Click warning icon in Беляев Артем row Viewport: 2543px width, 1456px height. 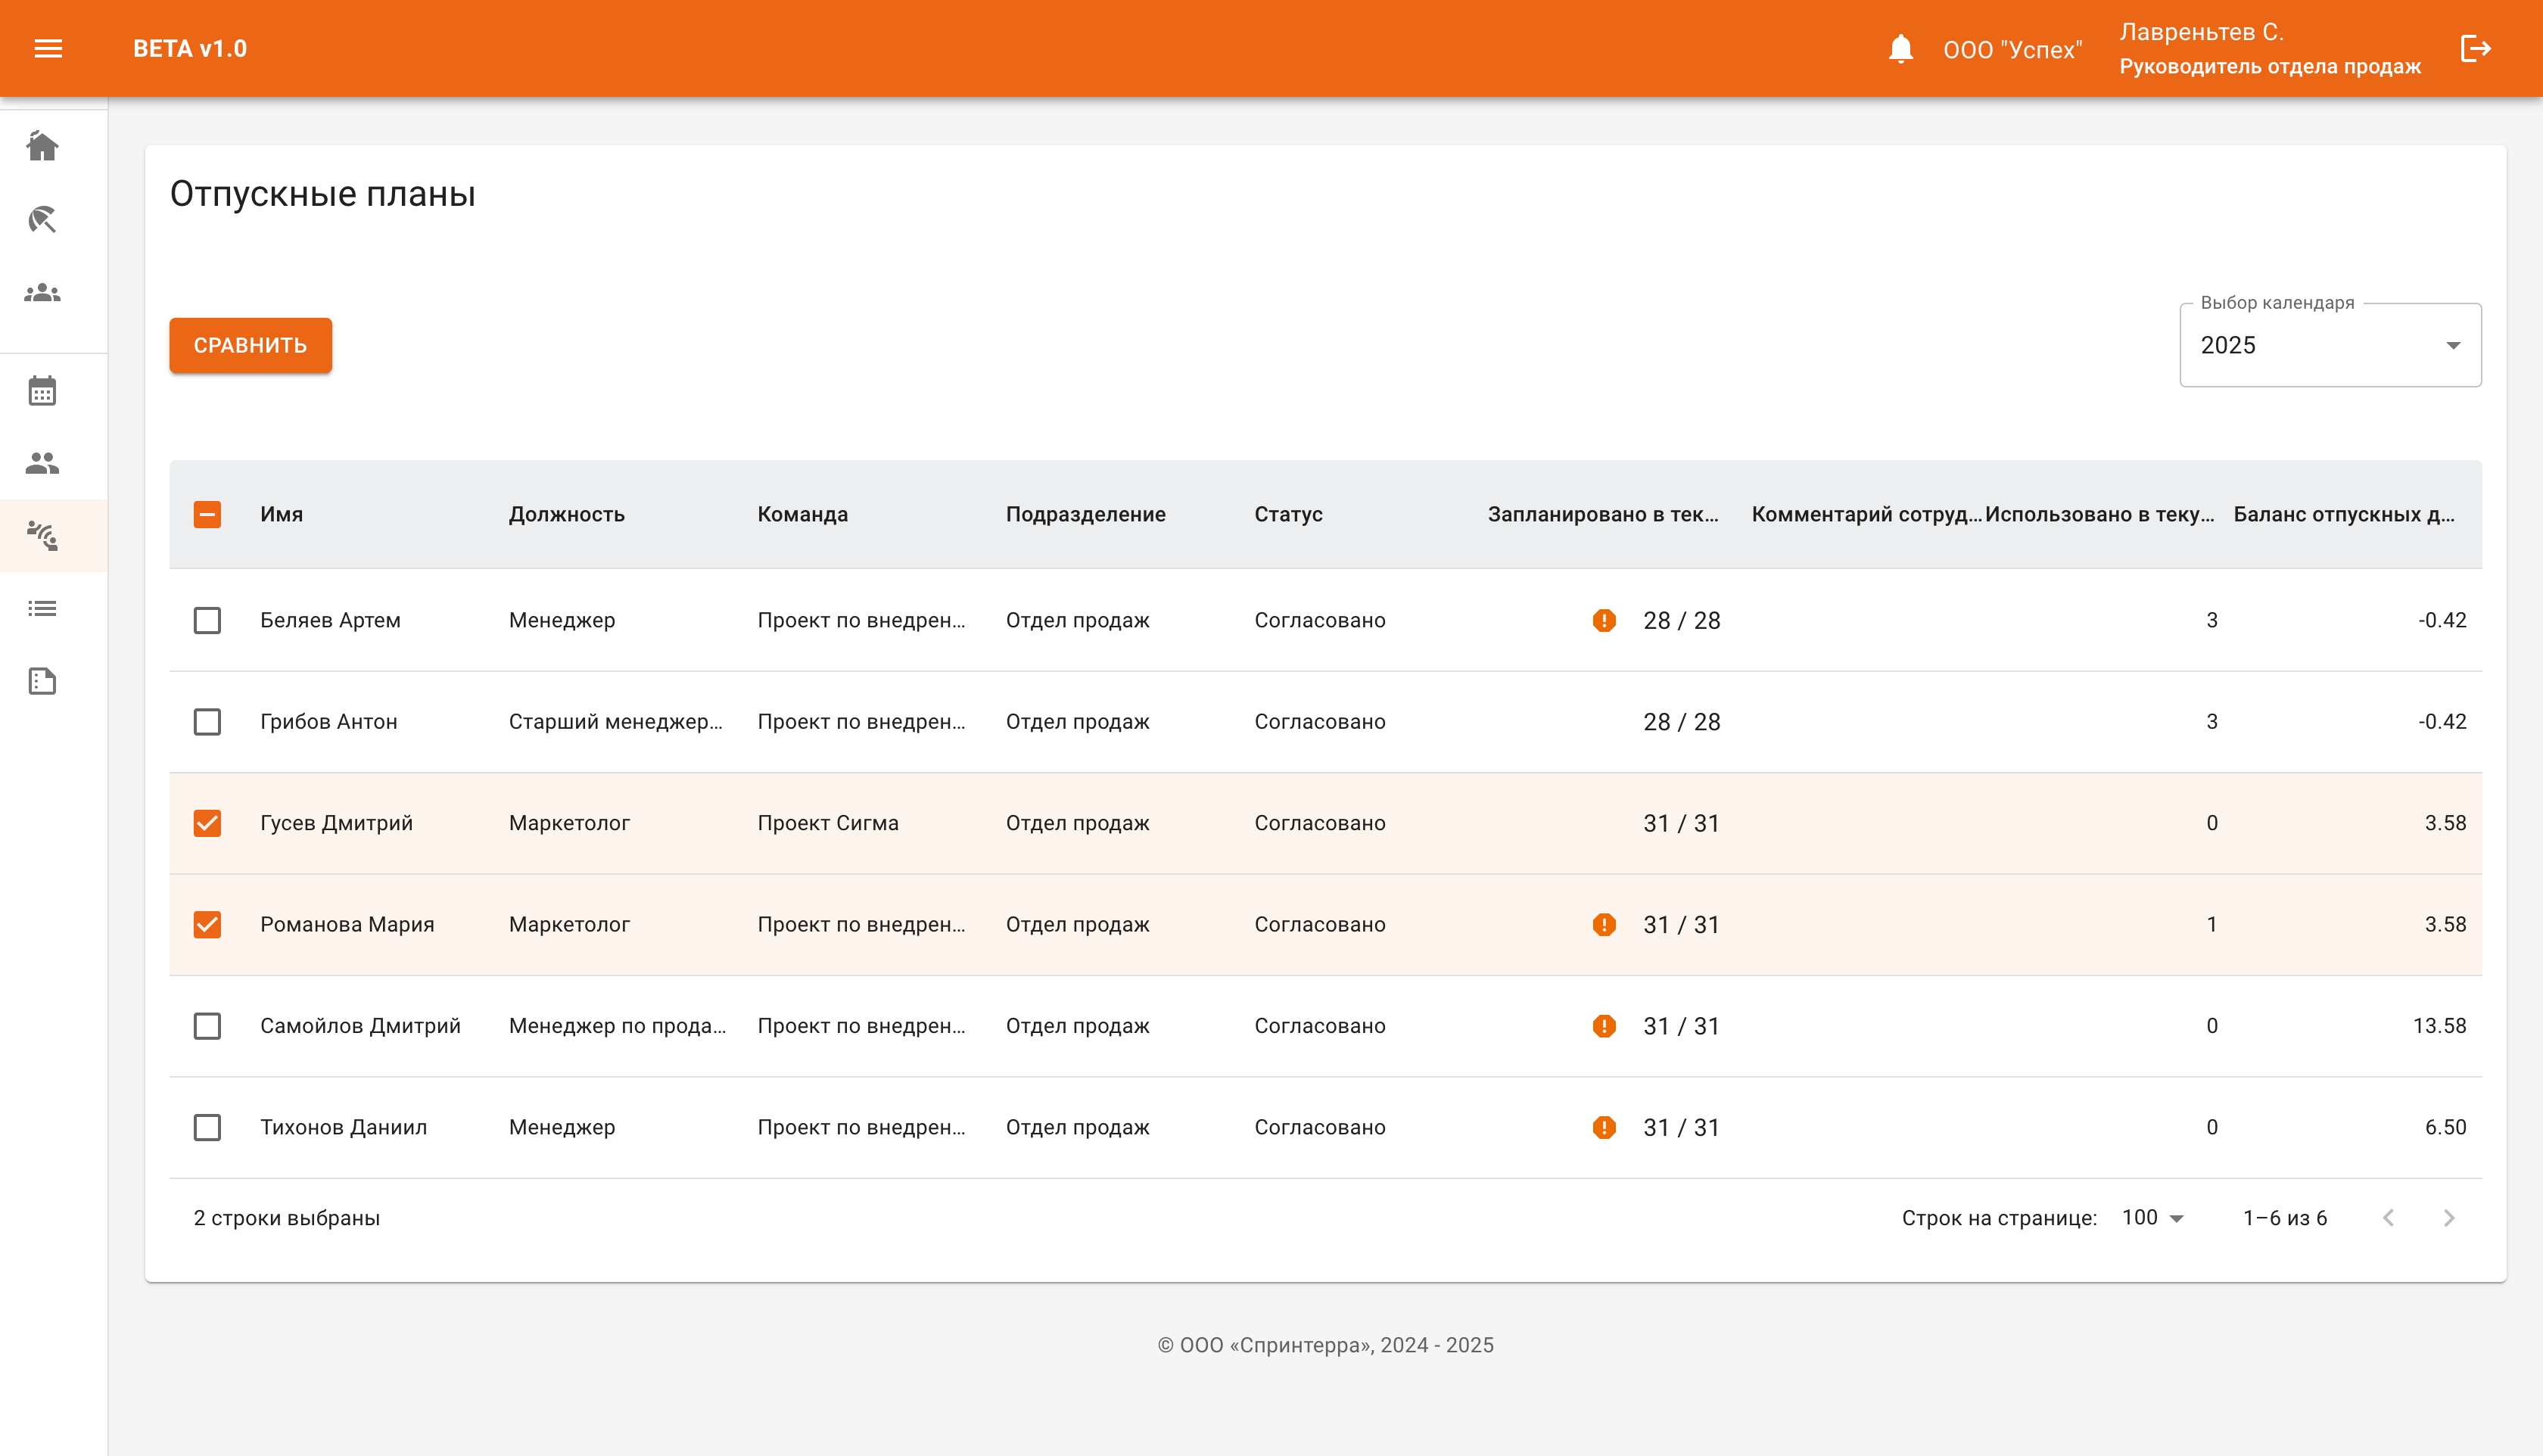click(x=1604, y=620)
